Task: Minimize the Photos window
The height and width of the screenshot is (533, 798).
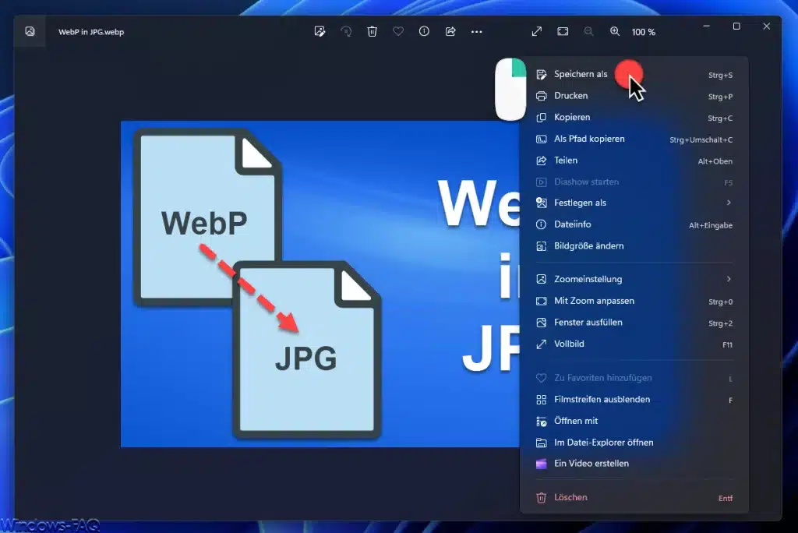Action: point(706,26)
